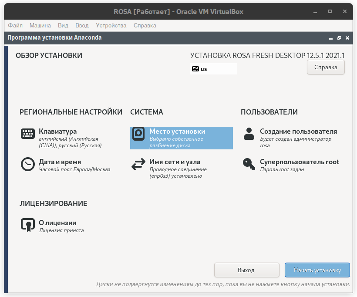Viewport: 357px width, 297px height.
Task: Open Суперпользователь root title
Action: coord(300,162)
